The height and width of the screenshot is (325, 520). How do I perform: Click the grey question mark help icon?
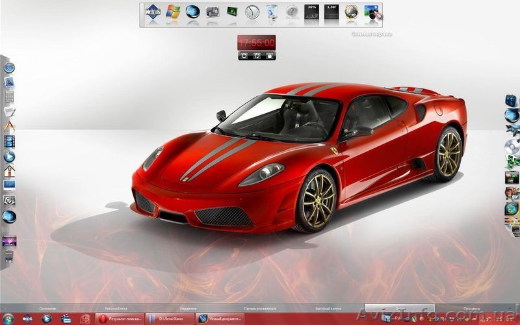pos(292,12)
